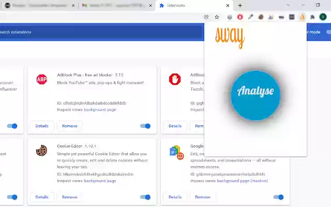This screenshot has height=207, width=331.
Task: Remove the Adblock Plus extension
Action: click(69, 126)
